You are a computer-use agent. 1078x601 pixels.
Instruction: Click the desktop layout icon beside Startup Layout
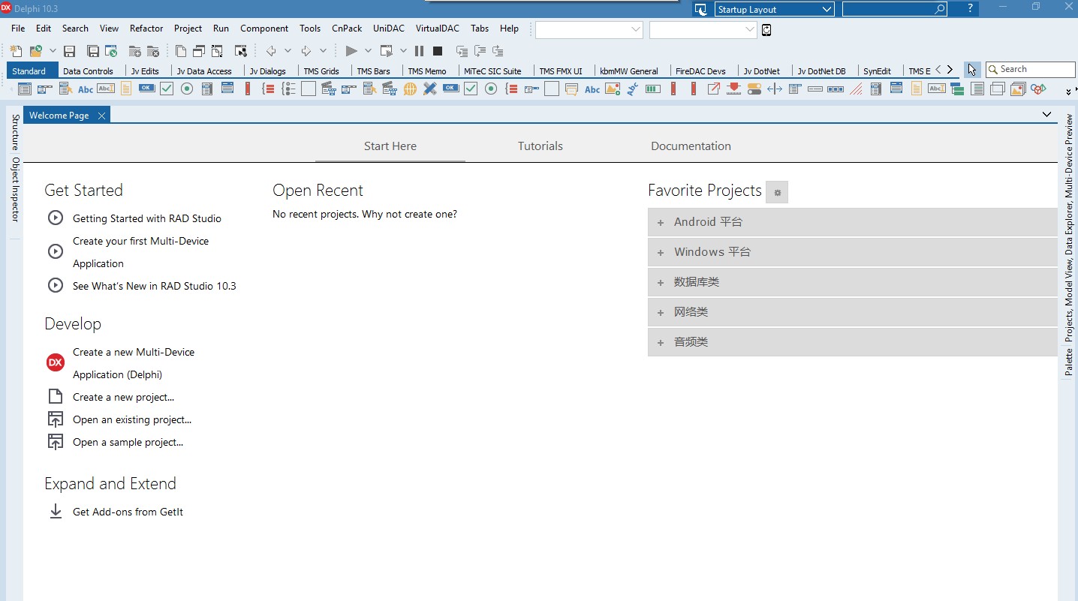pyautogui.click(x=701, y=10)
